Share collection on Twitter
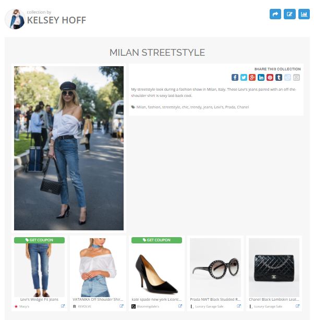The height and width of the screenshot is (320, 314). coord(244,77)
